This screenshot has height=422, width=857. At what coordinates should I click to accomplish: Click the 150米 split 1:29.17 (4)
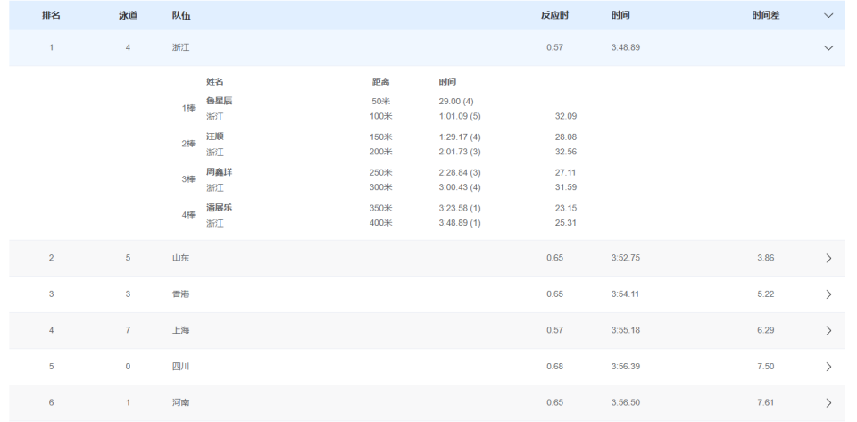click(x=460, y=137)
